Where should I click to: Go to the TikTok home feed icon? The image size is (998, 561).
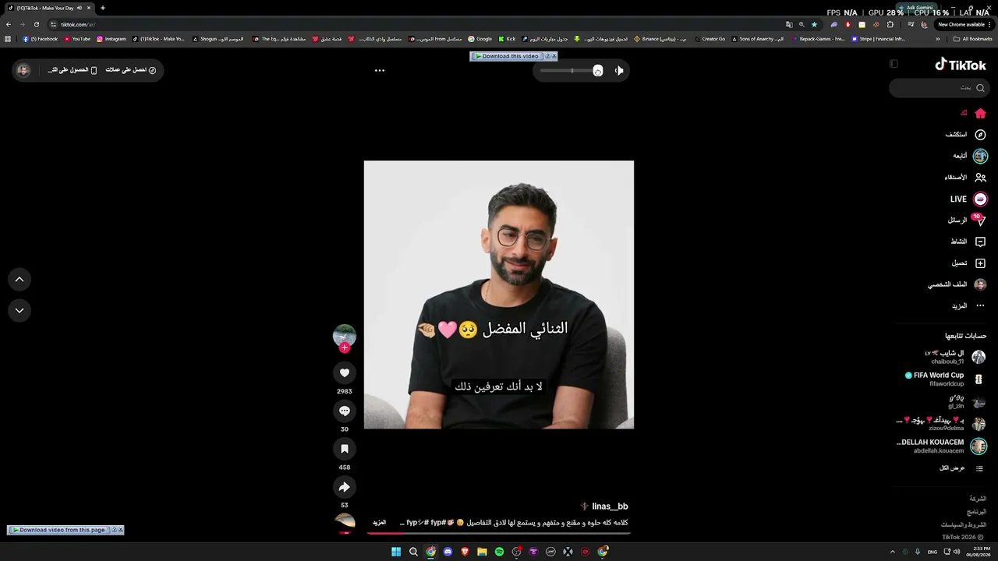[980, 113]
